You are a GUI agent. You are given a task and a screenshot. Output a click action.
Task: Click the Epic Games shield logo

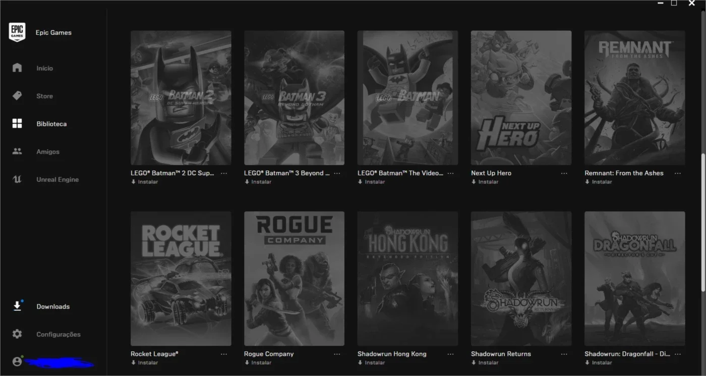17,32
